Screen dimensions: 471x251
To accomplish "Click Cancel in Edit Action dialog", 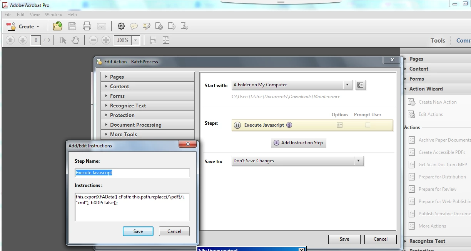I will tap(381, 239).
